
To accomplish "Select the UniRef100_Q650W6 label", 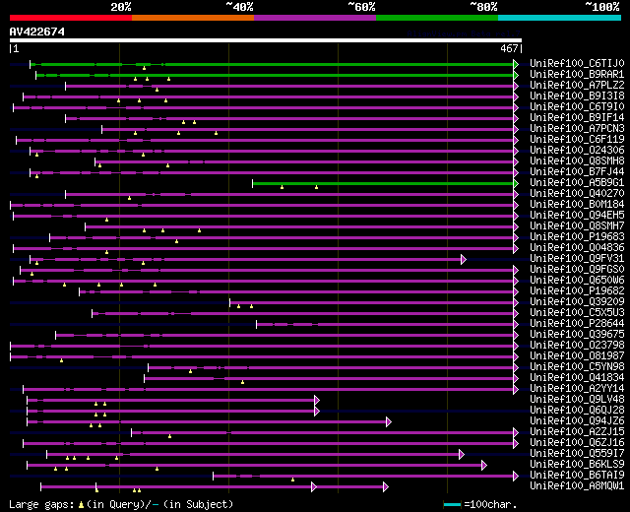I will (577, 281).
